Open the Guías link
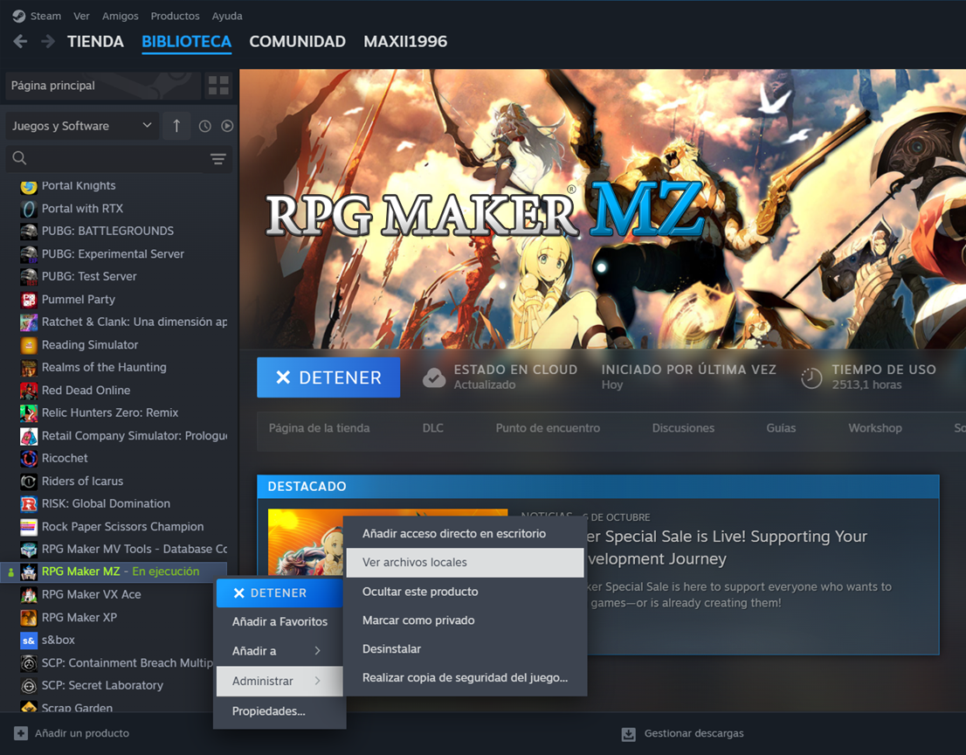 (x=781, y=428)
